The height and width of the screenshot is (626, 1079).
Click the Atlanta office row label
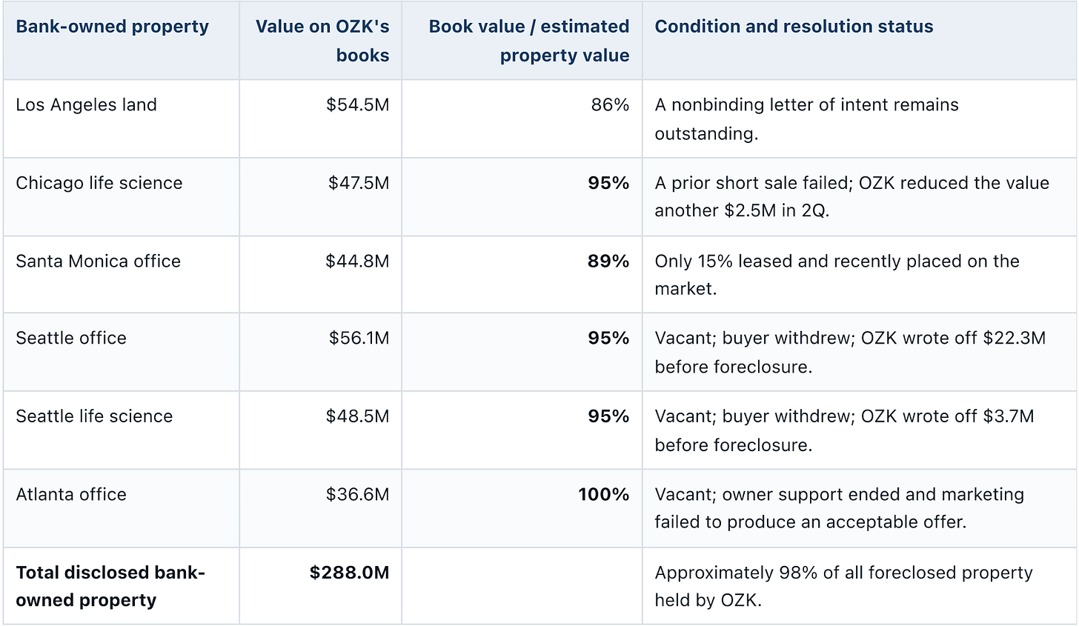pos(71,494)
